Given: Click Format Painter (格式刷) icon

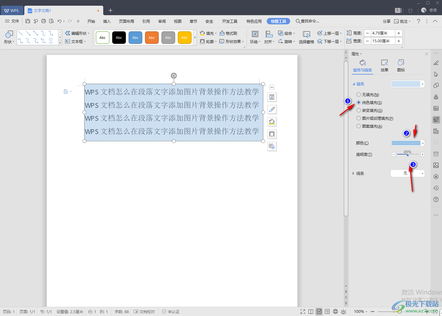Looking at the screenshot, I should pos(222,33).
